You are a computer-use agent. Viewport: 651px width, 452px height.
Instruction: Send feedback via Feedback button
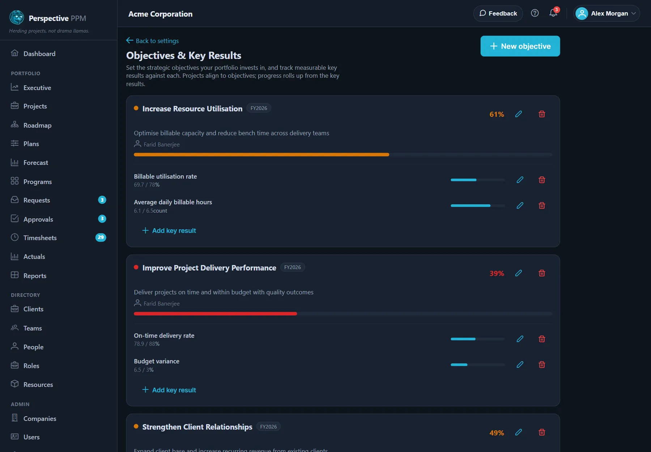click(x=498, y=13)
